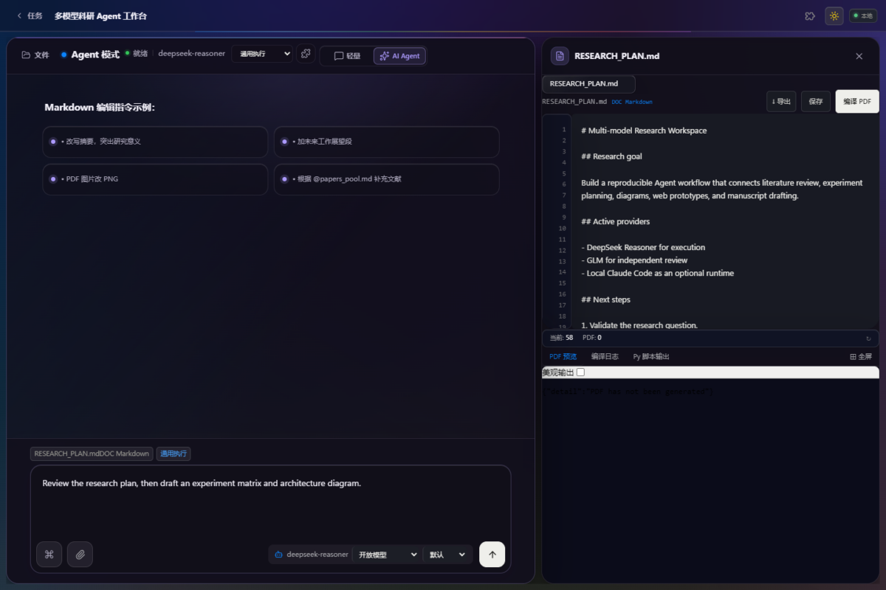Click the refresh icon in the status row

pos(869,339)
